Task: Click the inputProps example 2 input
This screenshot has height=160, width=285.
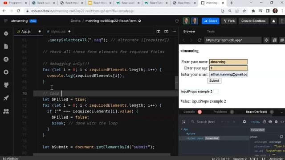Action: (x=199, y=92)
